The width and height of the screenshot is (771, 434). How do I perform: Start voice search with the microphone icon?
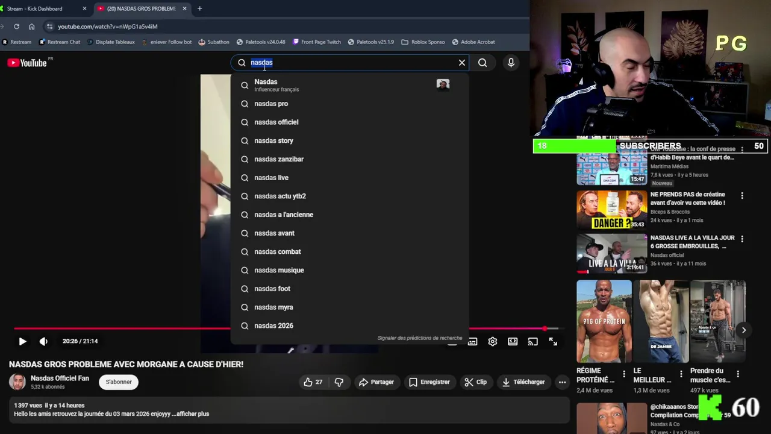511,63
